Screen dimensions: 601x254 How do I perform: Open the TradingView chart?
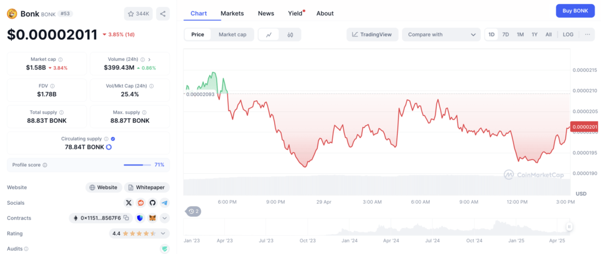[x=372, y=35]
